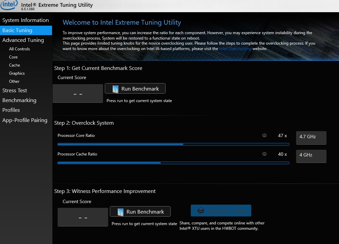Open the Core tuning page
The height and width of the screenshot is (244, 339).
click(13, 57)
